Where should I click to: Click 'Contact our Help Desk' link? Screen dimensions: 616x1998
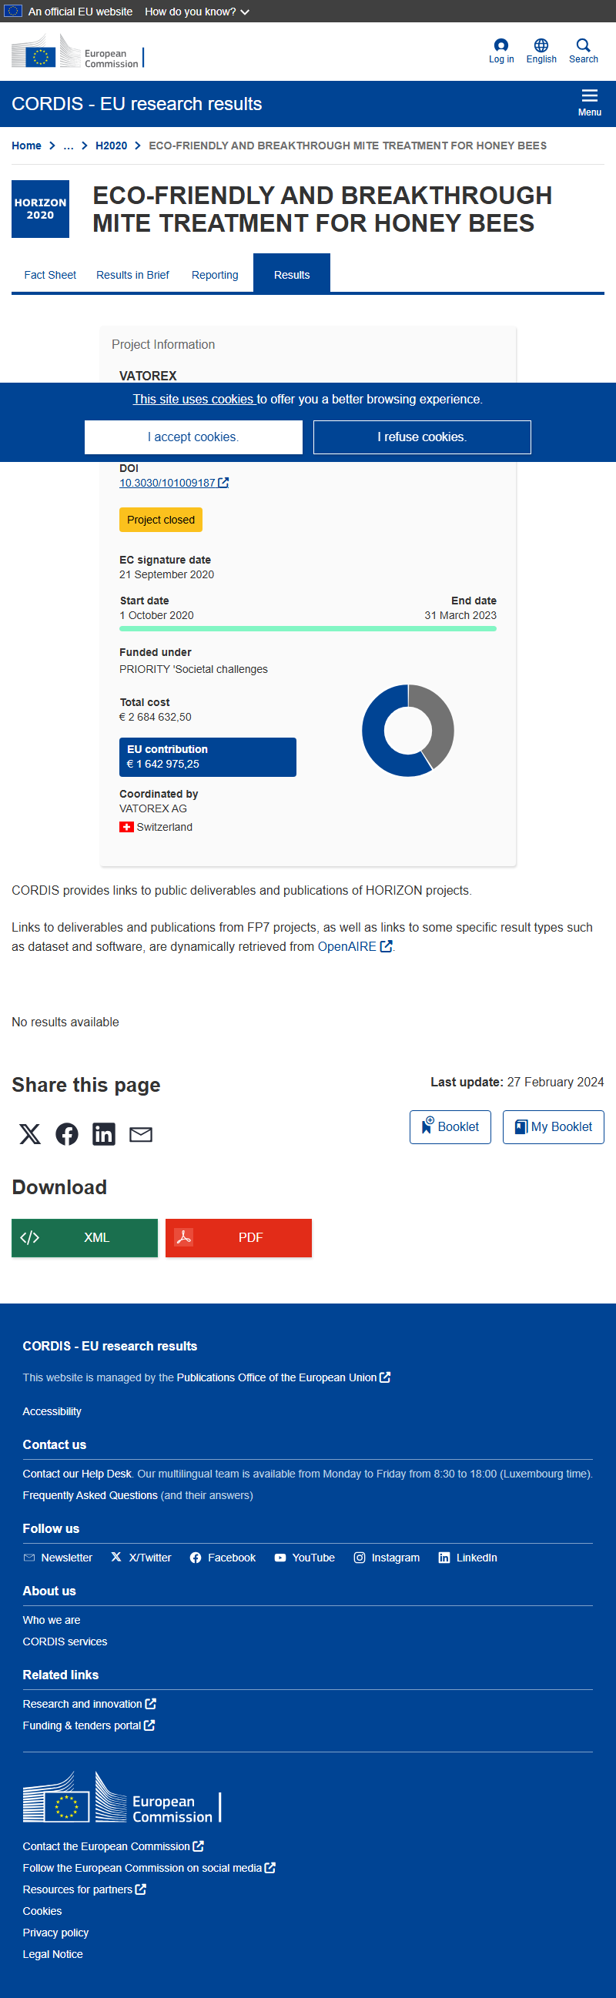pos(77,1473)
